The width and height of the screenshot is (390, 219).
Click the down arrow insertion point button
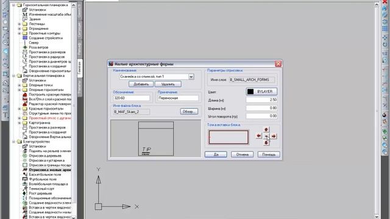(266, 142)
